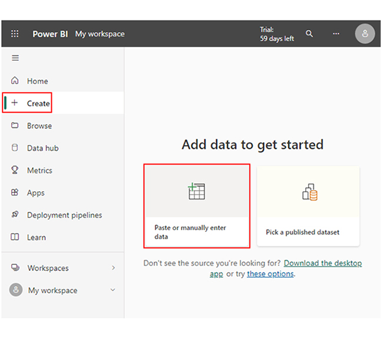The image size is (383, 337).
Task: Click the Deployment pipelines rocket icon
Action: [x=15, y=215]
